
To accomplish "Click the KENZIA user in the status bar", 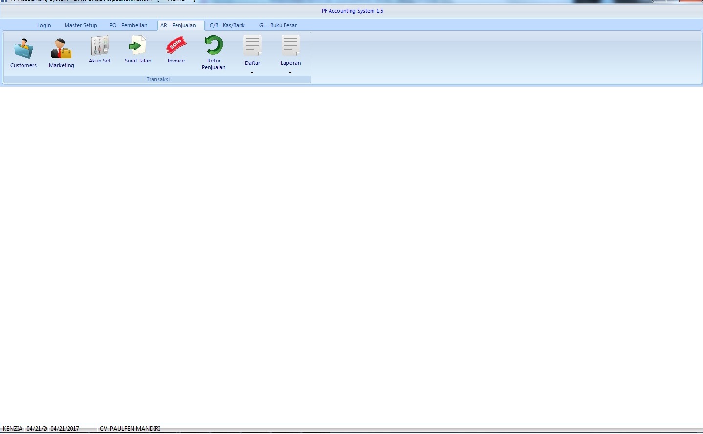I will tap(13, 429).
